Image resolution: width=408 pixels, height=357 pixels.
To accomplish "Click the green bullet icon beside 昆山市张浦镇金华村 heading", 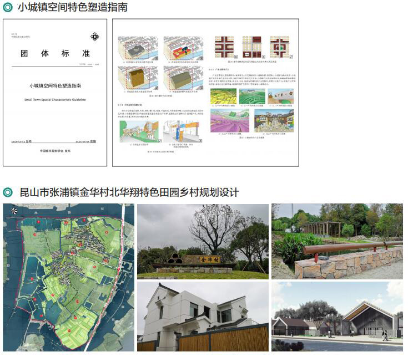I will (8, 192).
